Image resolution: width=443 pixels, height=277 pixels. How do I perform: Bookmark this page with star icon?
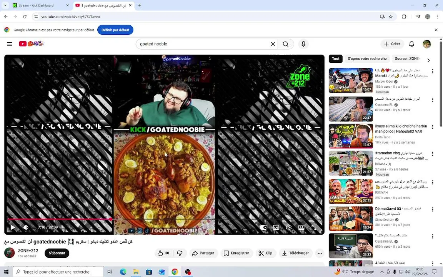(391, 17)
